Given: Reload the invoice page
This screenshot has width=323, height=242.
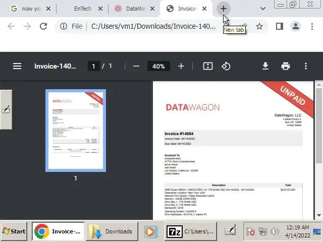Looking at the screenshot, I should coord(43,26).
